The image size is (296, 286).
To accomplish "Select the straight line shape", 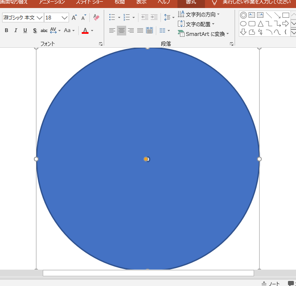I will [x=268, y=15].
